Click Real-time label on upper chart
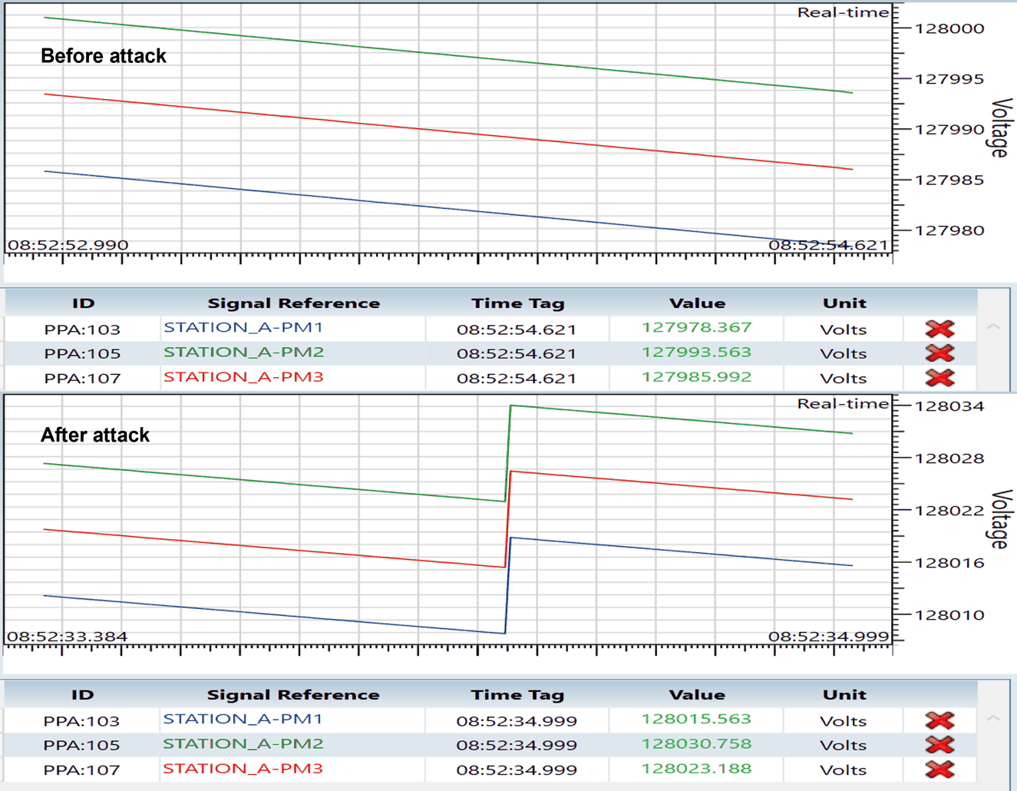 pyautogui.click(x=843, y=12)
